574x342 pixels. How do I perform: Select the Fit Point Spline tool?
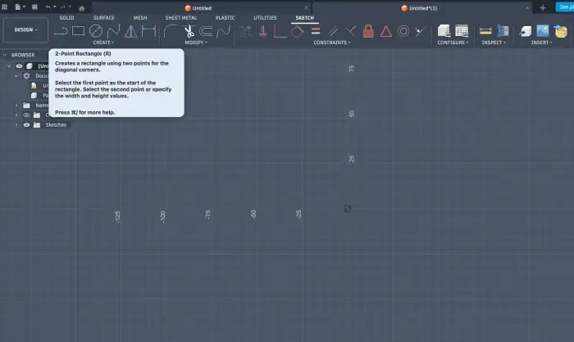click(x=113, y=31)
